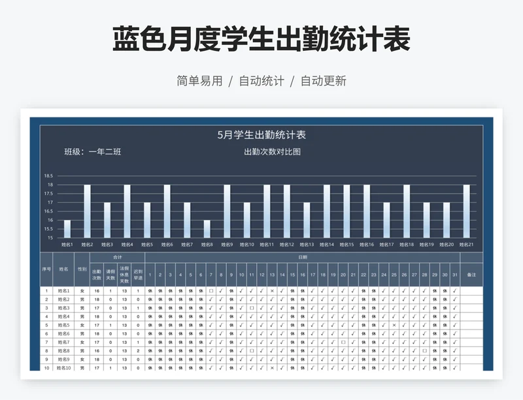
Task: Click the day 20 date header
Action: [343, 275]
